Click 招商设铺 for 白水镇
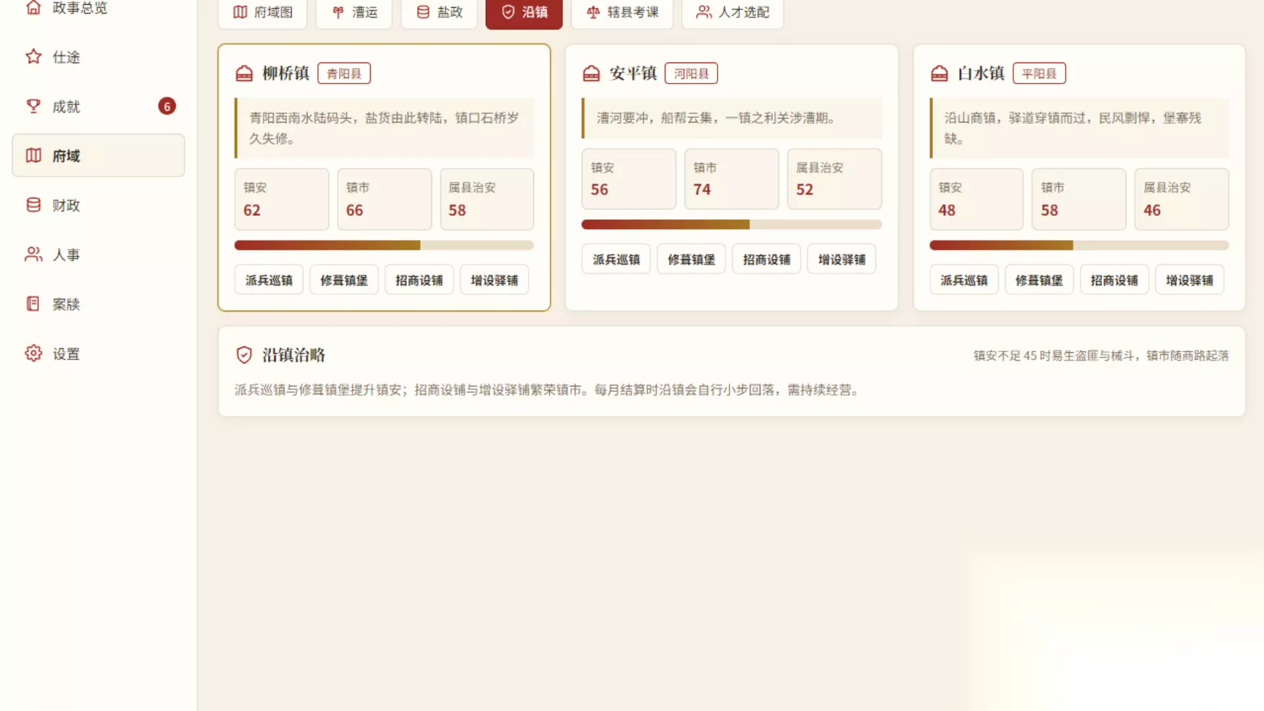 tap(1114, 280)
